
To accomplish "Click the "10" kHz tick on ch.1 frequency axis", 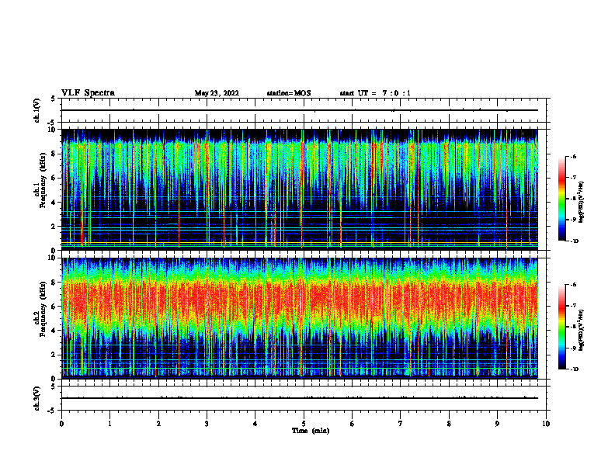I will tap(52, 130).
